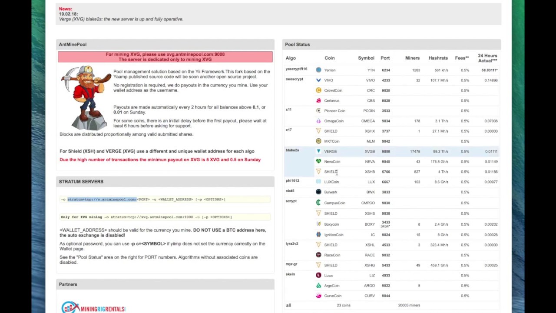
Task: Open the NevaCoin name link
Action: (x=332, y=162)
